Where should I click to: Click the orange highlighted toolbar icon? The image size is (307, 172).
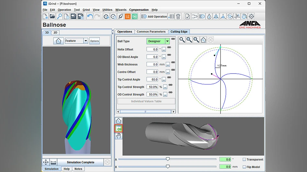pos(128,16)
